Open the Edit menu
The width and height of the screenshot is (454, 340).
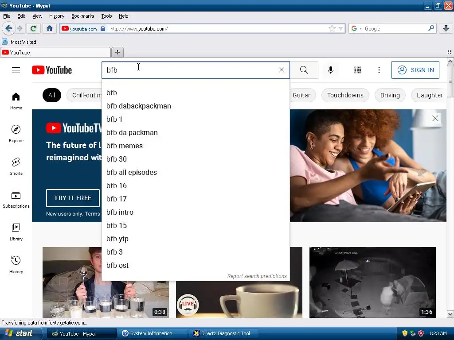(x=21, y=16)
